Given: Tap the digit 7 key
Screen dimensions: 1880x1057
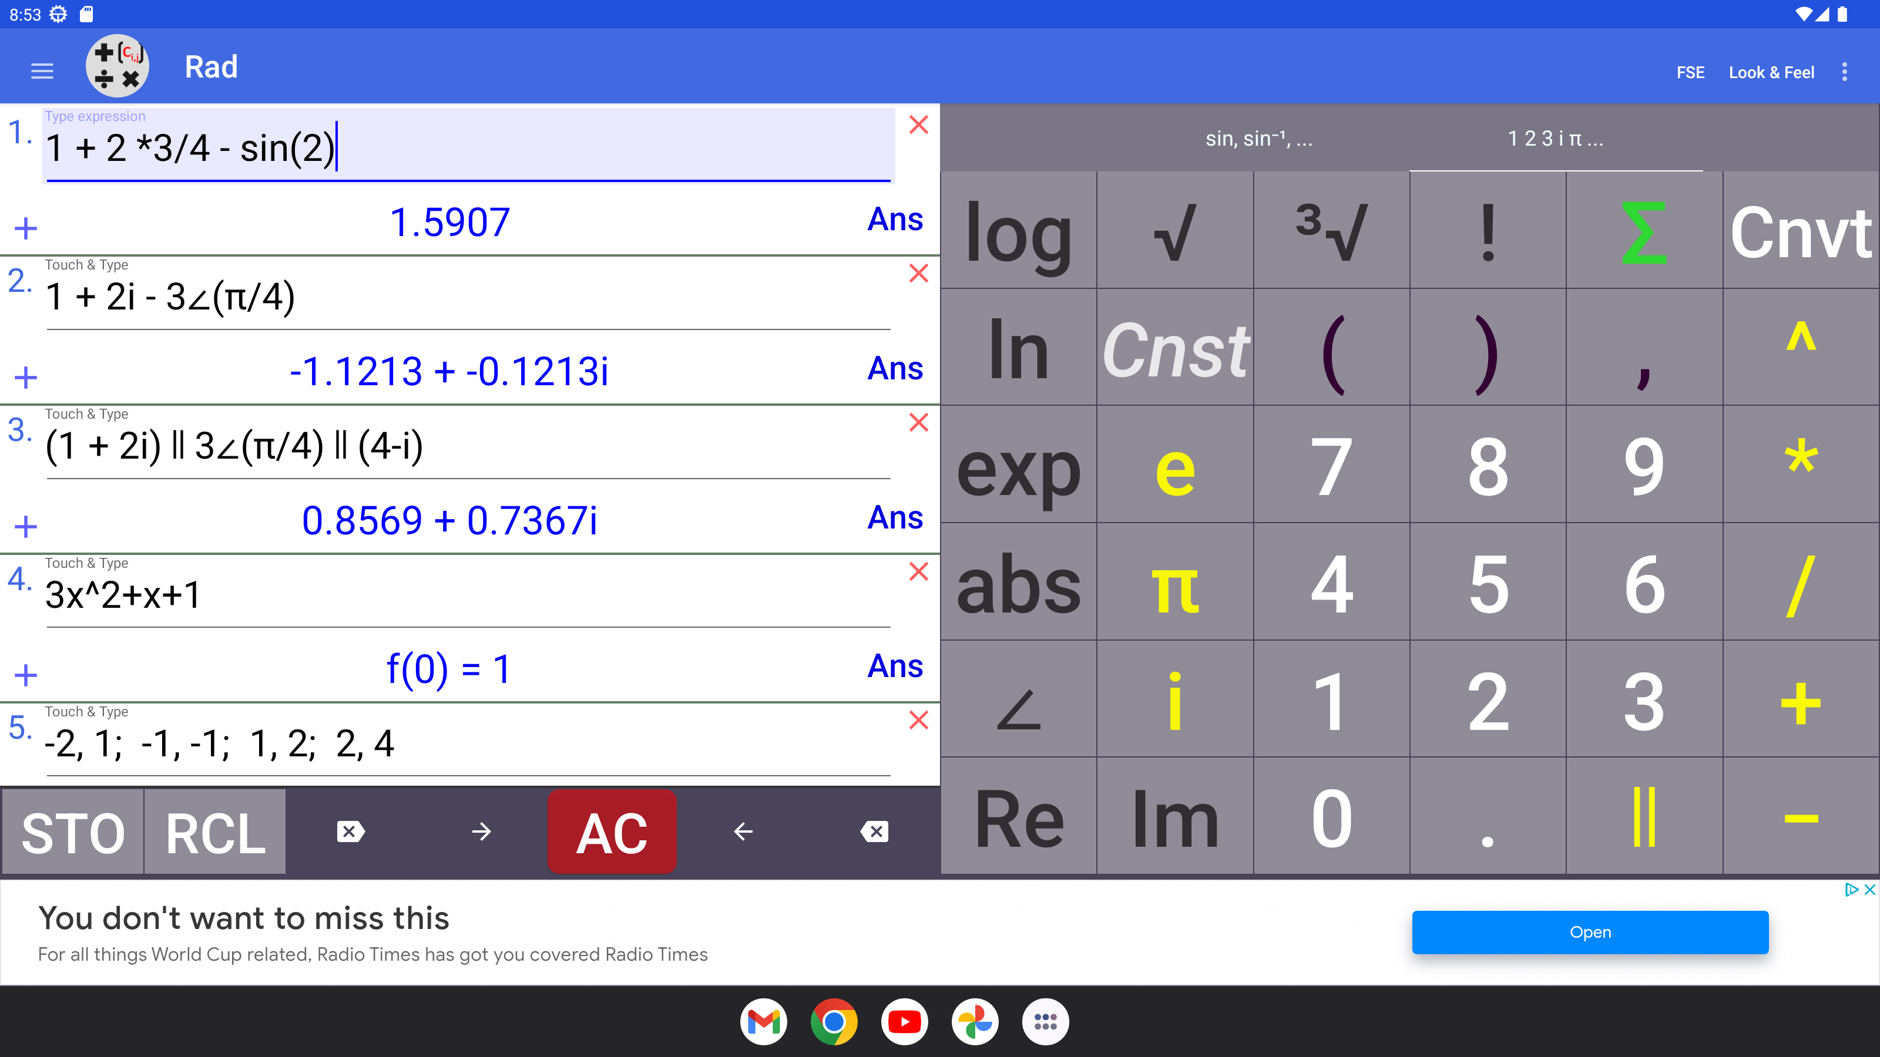Looking at the screenshot, I should coord(1332,464).
